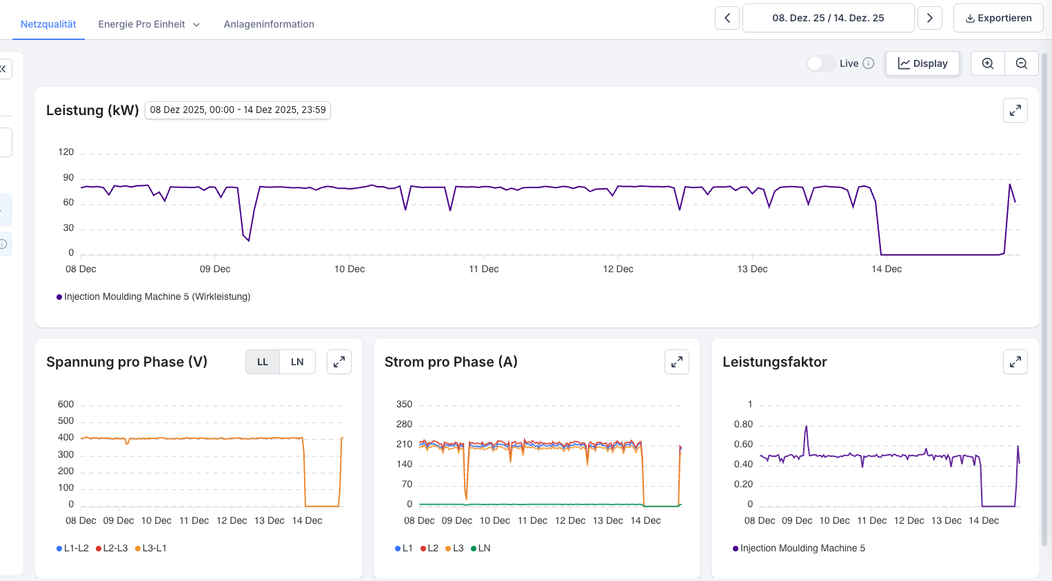Go to the previous week arrow

click(x=727, y=18)
